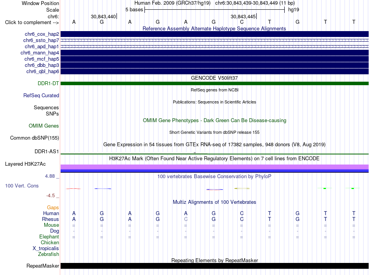Click the Zebrafish species label
Viewport: 369px width, 275px height.
click(49, 254)
